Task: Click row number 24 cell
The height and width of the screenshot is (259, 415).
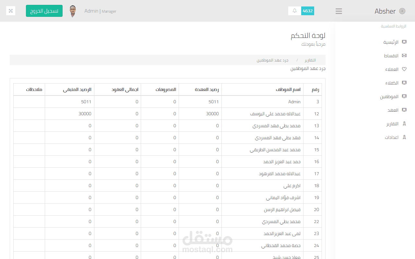Action: coord(313,245)
